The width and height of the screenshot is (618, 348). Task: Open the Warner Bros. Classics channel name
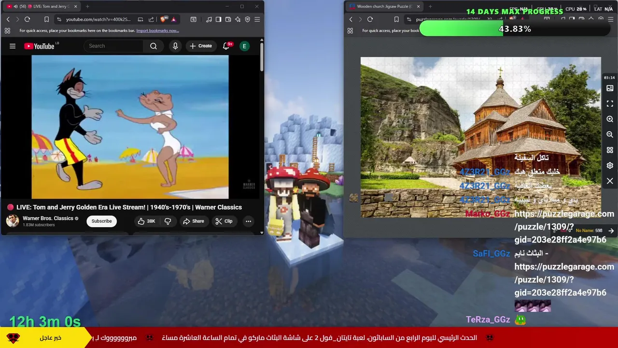pos(48,218)
